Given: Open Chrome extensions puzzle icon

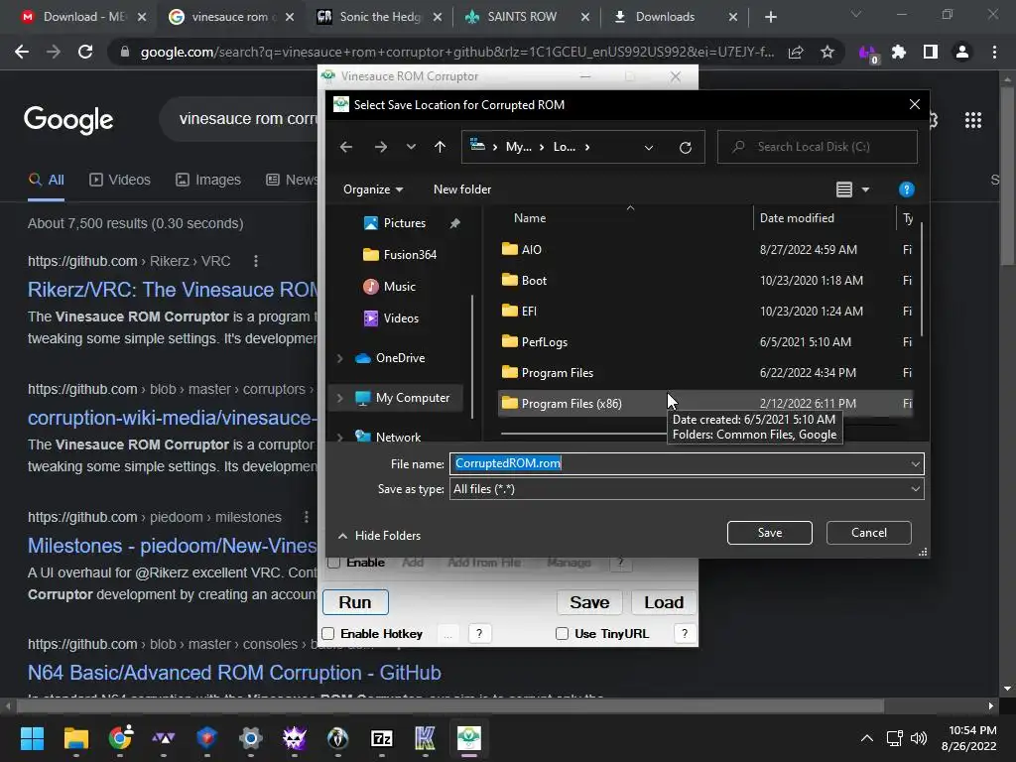Looking at the screenshot, I should coord(899,52).
